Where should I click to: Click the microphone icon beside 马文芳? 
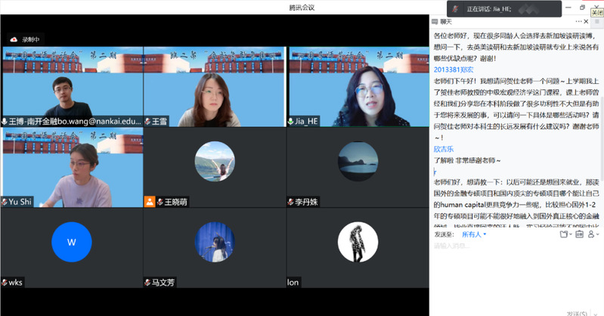pos(147,282)
